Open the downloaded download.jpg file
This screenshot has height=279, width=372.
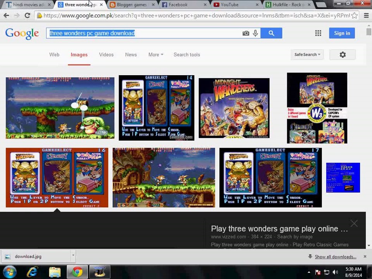[36, 257]
